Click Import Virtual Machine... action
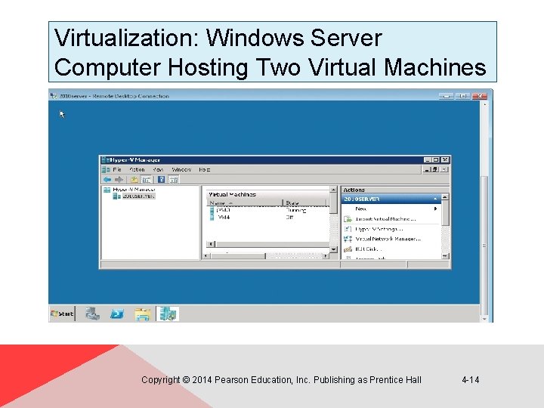544x408 pixels. point(385,219)
